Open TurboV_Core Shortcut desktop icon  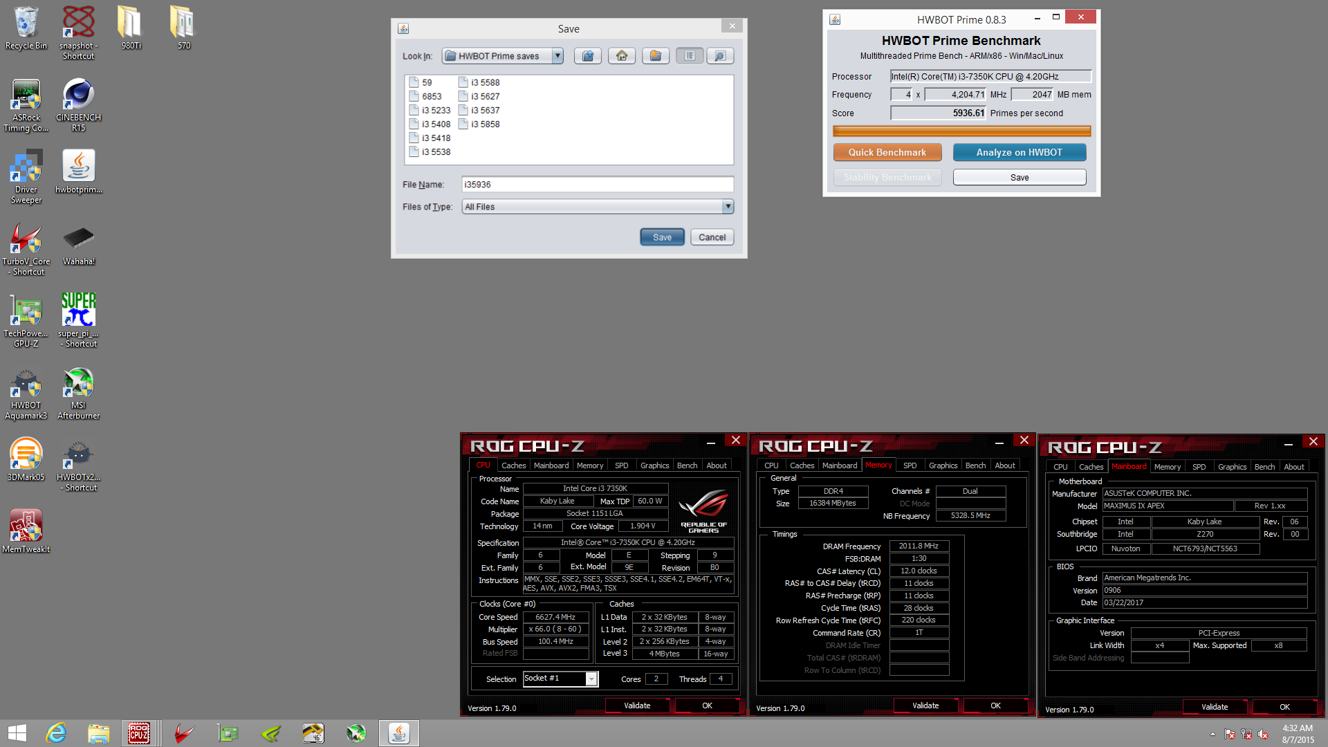tap(26, 249)
